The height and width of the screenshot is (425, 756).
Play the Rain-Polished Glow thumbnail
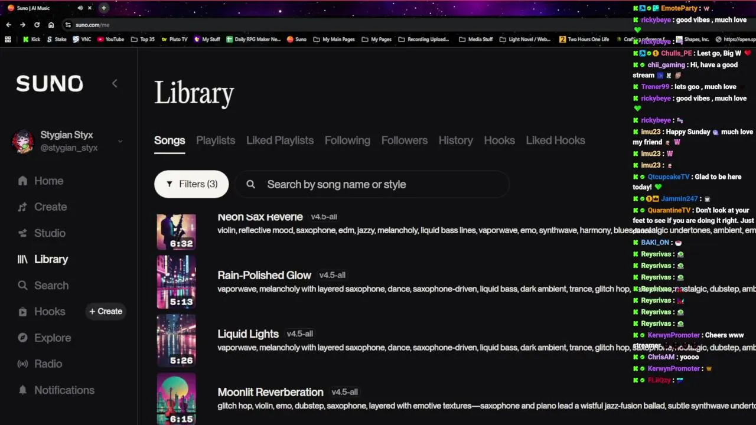pos(176,282)
